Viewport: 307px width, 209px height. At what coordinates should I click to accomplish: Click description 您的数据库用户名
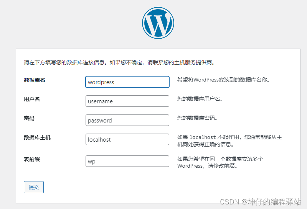click(x=200, y=99)
